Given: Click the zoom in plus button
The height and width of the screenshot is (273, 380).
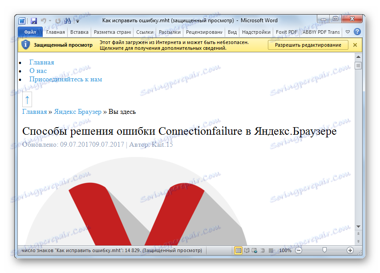Looking at the screenshot, I should [350, 250].
